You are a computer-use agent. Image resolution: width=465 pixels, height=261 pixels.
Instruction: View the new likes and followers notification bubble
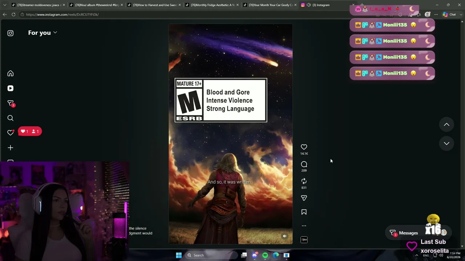click(x=30, y=131)
